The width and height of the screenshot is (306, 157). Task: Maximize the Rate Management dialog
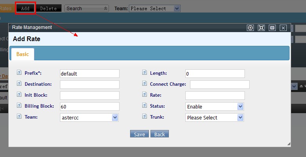pos(261,28)
